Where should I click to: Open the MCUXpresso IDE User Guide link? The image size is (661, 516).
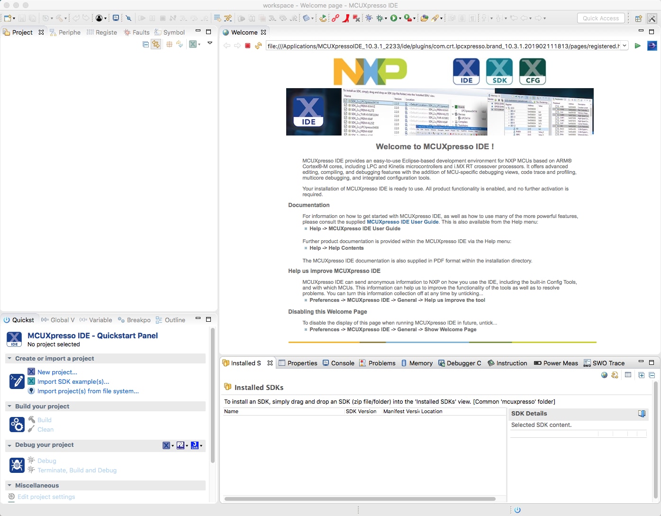click(x=402, y=222)
